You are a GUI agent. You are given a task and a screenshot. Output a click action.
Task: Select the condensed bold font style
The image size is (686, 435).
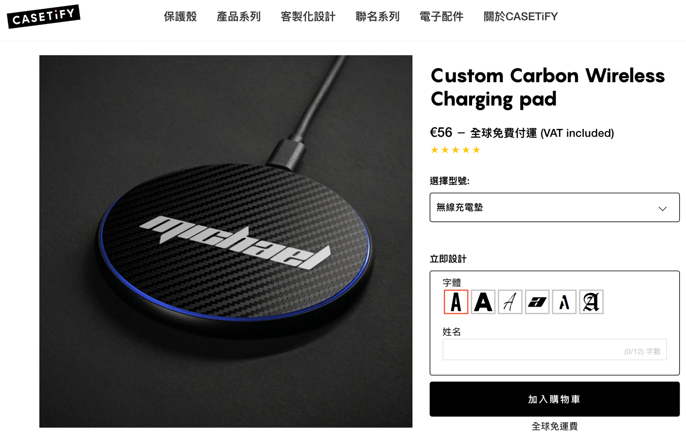coord(456,302)
